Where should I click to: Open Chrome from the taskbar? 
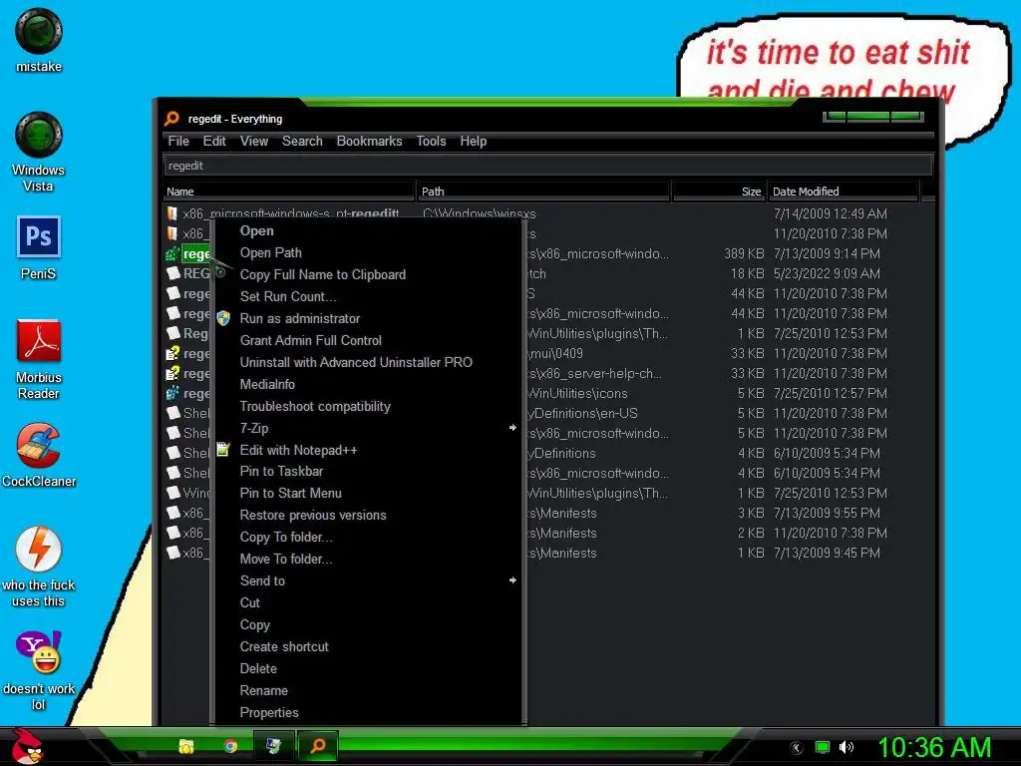pos(230,746)
